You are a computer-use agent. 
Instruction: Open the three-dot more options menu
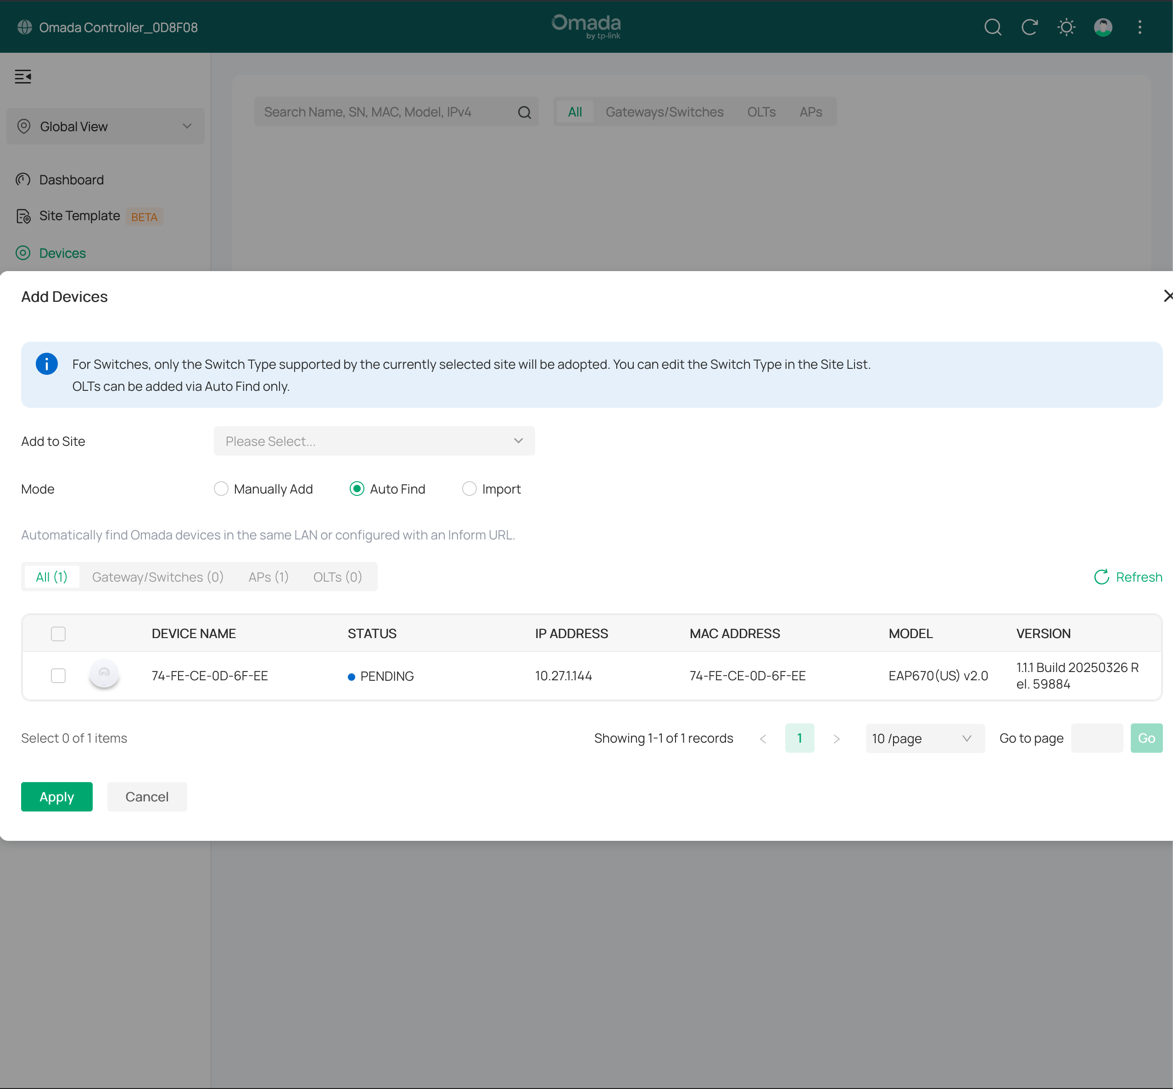coord(1139,27)
